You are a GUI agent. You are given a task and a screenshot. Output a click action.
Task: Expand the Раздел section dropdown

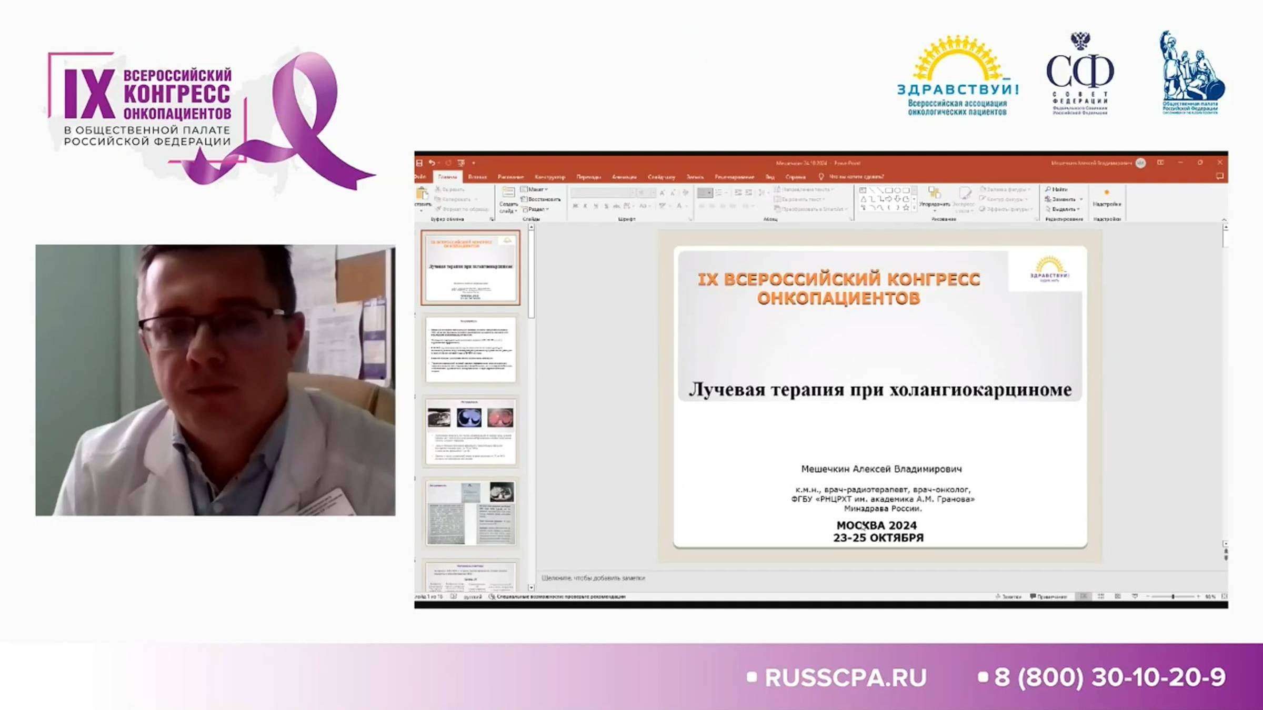click(x=536, y=209)
